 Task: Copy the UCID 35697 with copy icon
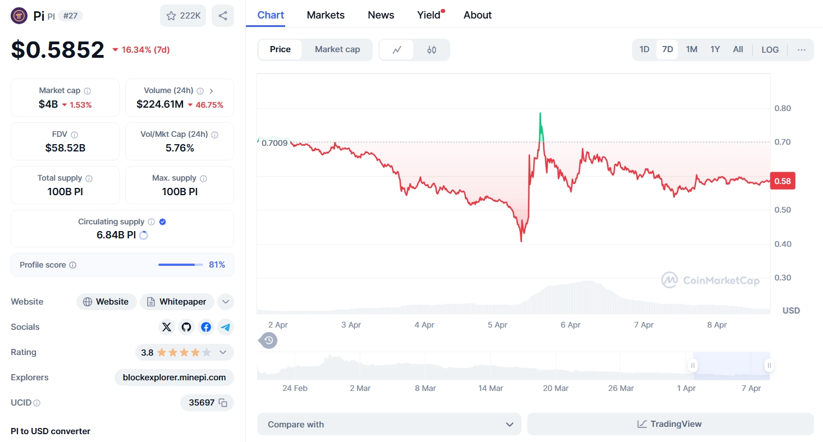pyautogui.click(x=223, y=403)
